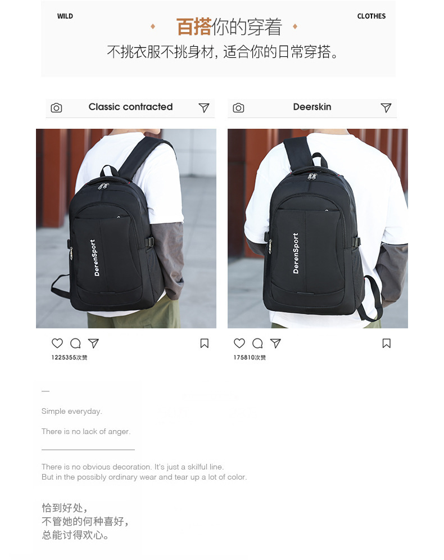Click the CLOTHES label
Viewport: 444px width, 560px height.
click(x=371, y=16)
